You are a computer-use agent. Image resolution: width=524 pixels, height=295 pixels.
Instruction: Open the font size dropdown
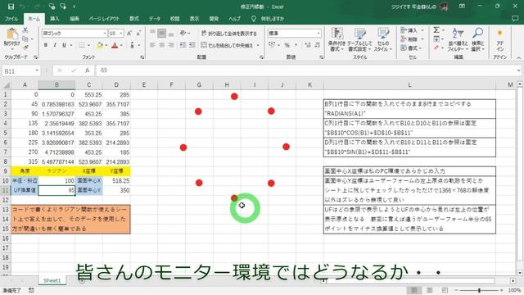[x=121, y=33]
